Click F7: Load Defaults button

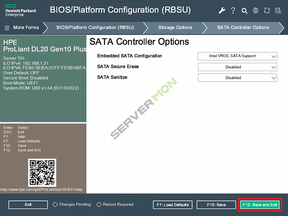(173, 205)
